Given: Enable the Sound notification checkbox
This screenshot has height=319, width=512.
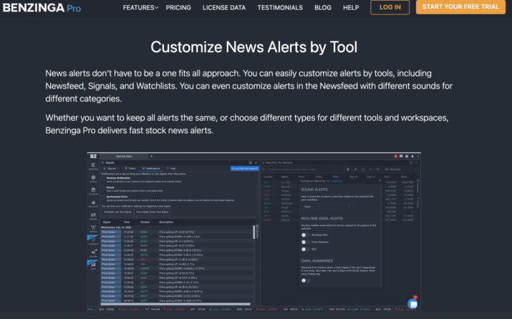Looking at the screenshot, I should pos(104,187).
